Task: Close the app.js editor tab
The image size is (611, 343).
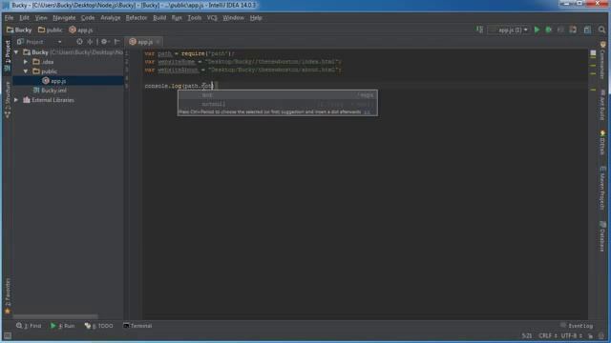Action: click(158, 42)
